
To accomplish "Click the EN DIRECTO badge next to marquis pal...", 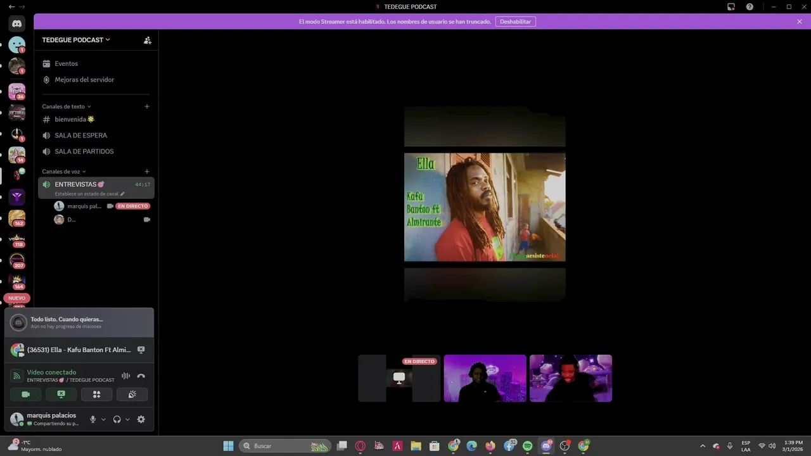I will pyautogui.click(x=133, y=206).
